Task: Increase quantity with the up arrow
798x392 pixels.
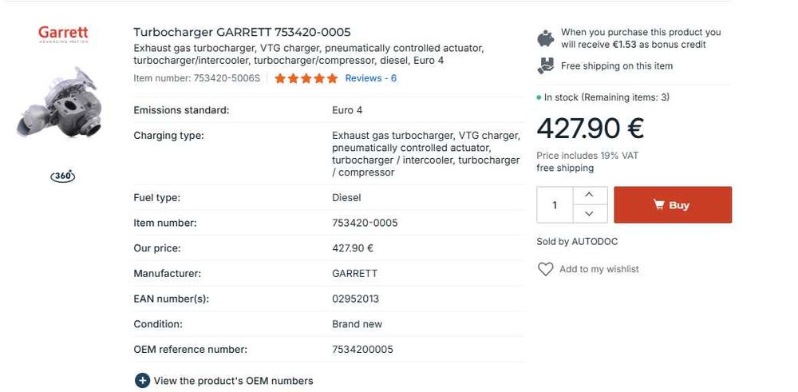Action: coord(589,196)
